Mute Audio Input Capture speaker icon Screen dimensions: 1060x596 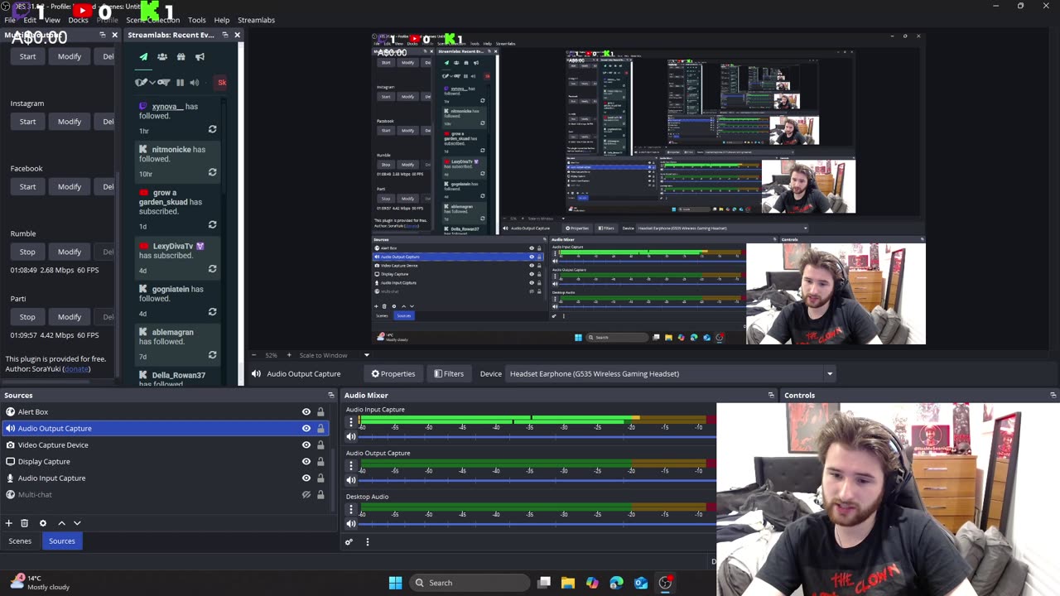point(351,436)
